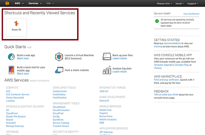
Task: Click Find and buy software link
Action: [x=166, y=80]
